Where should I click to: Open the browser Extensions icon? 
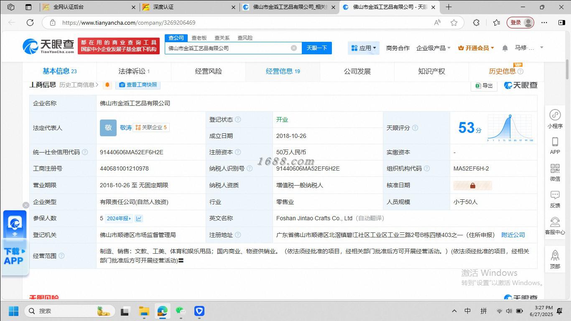pyautogui.click(x=476, y=23)
